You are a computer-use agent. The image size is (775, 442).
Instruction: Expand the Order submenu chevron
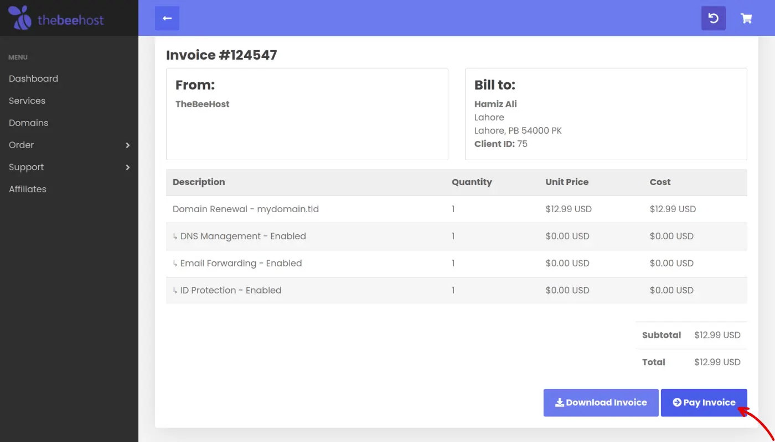(x=127, y=145)
